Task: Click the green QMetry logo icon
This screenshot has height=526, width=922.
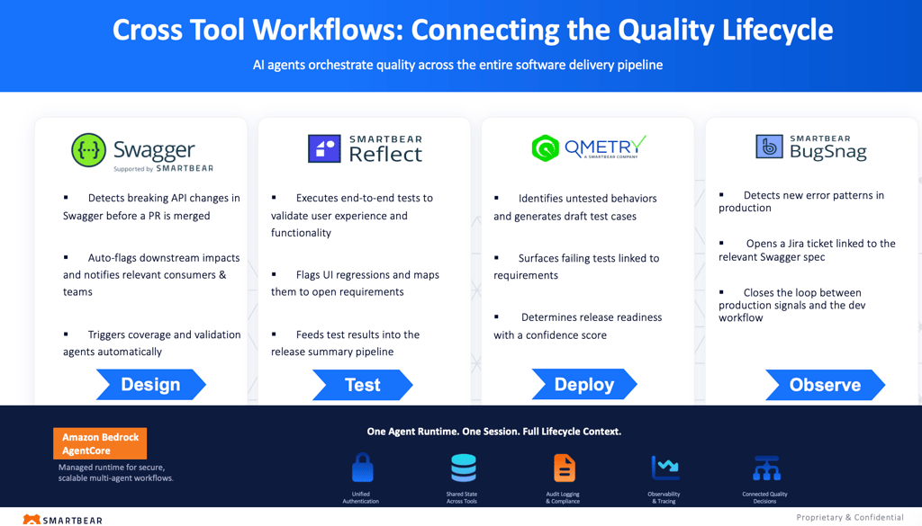Action: point(545,148)
